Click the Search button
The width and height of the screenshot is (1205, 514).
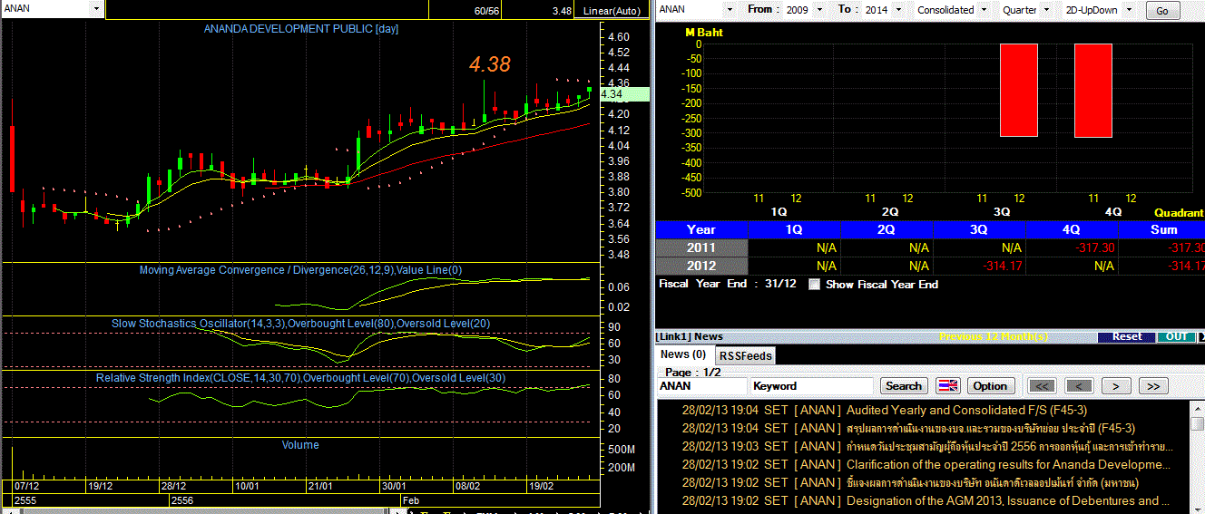(904, 385)
